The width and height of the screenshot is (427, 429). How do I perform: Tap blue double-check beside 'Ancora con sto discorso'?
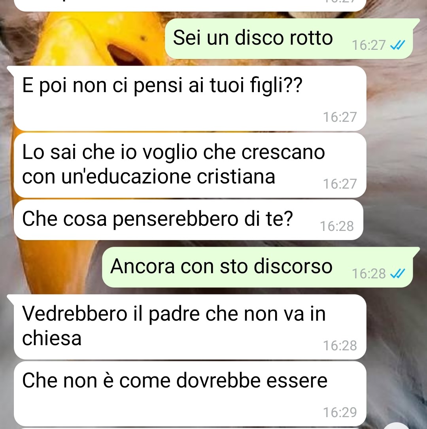397,273
